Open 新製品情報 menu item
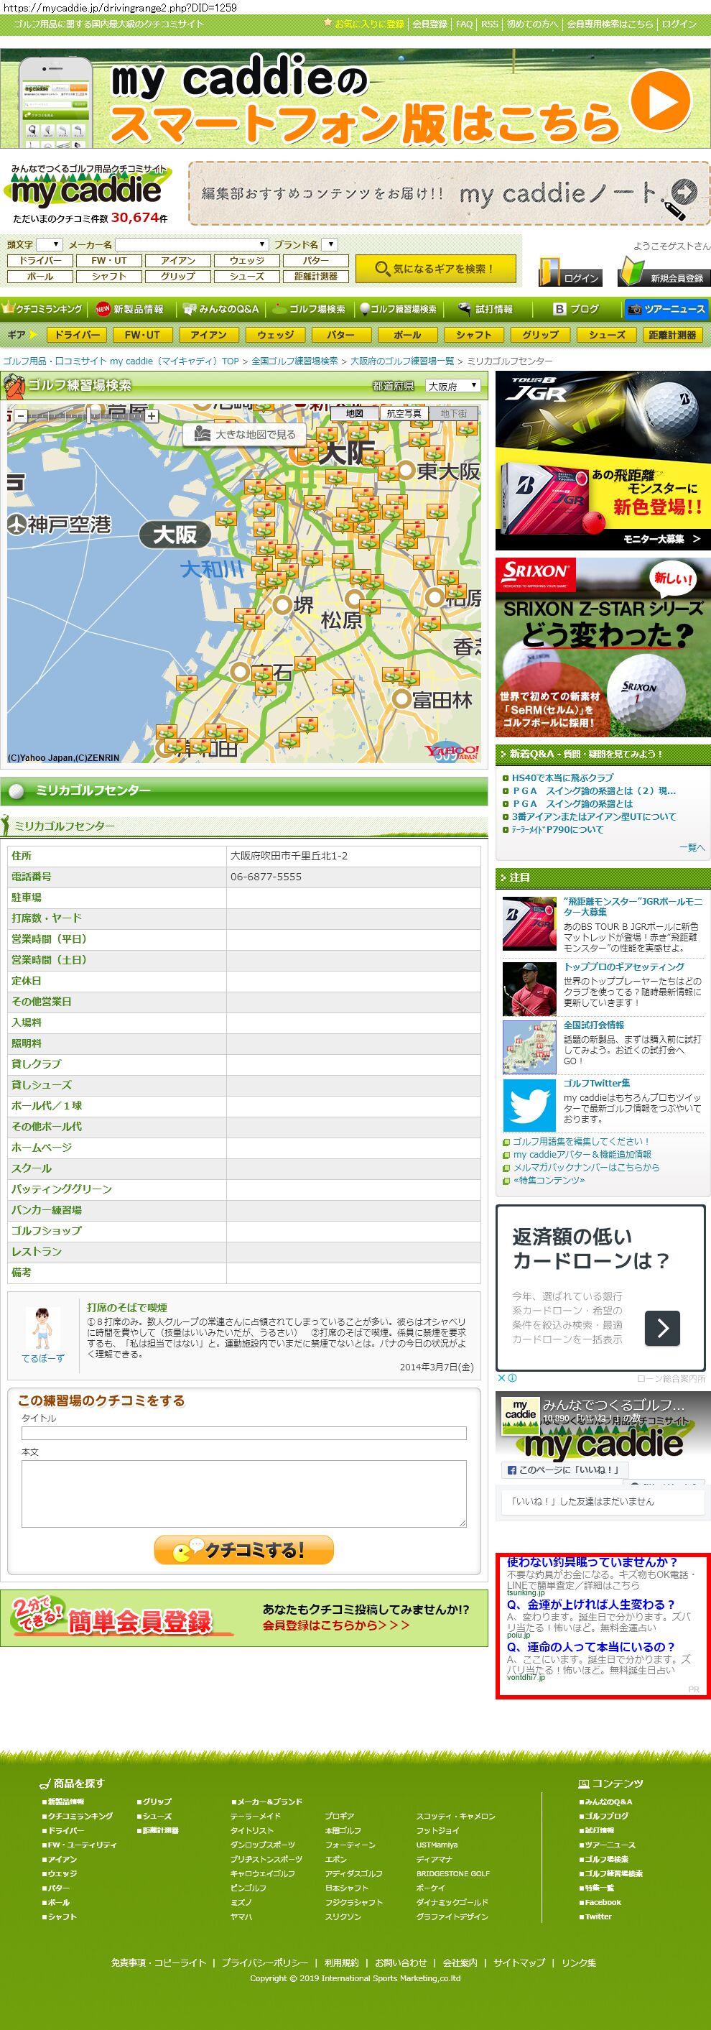The height and width of the screenshot is (2030, 711). click(x=130, y=309)
